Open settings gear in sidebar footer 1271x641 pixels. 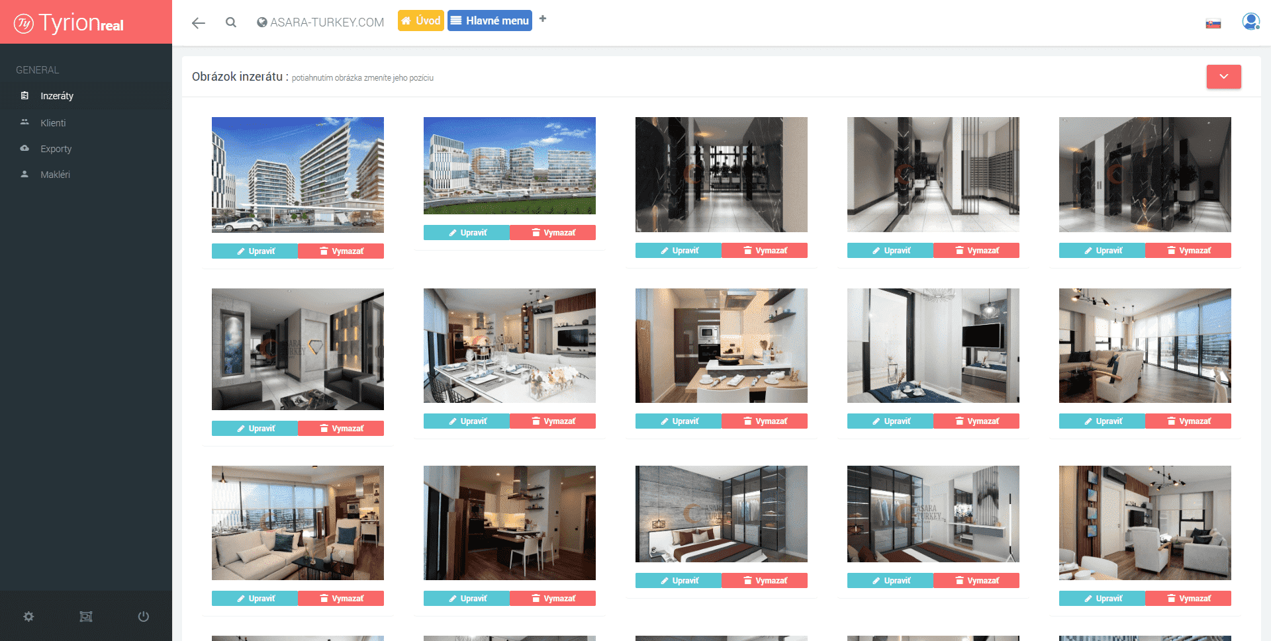(x=28, y=617)
